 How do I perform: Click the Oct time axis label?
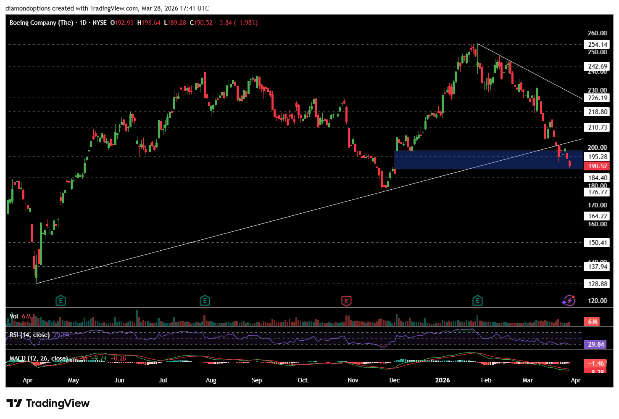303,380
